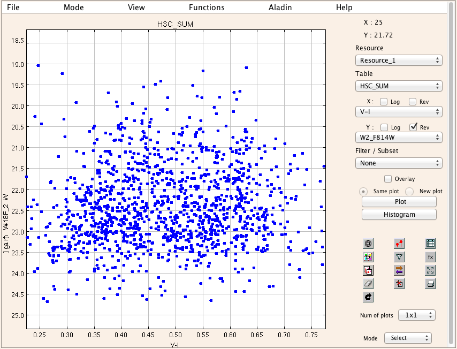This screenshot has height=349, width=457.
Task: Enable Log checkbox for X axis
Action: [384, 102]
